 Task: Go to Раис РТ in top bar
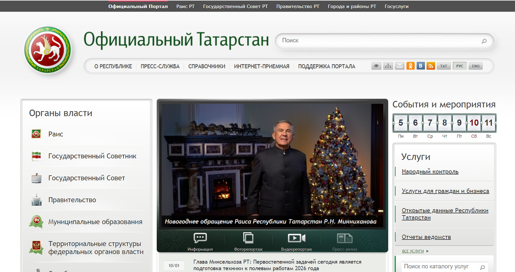[185, 6]
